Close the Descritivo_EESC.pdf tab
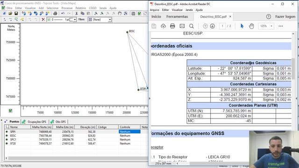 click(230, 17)
